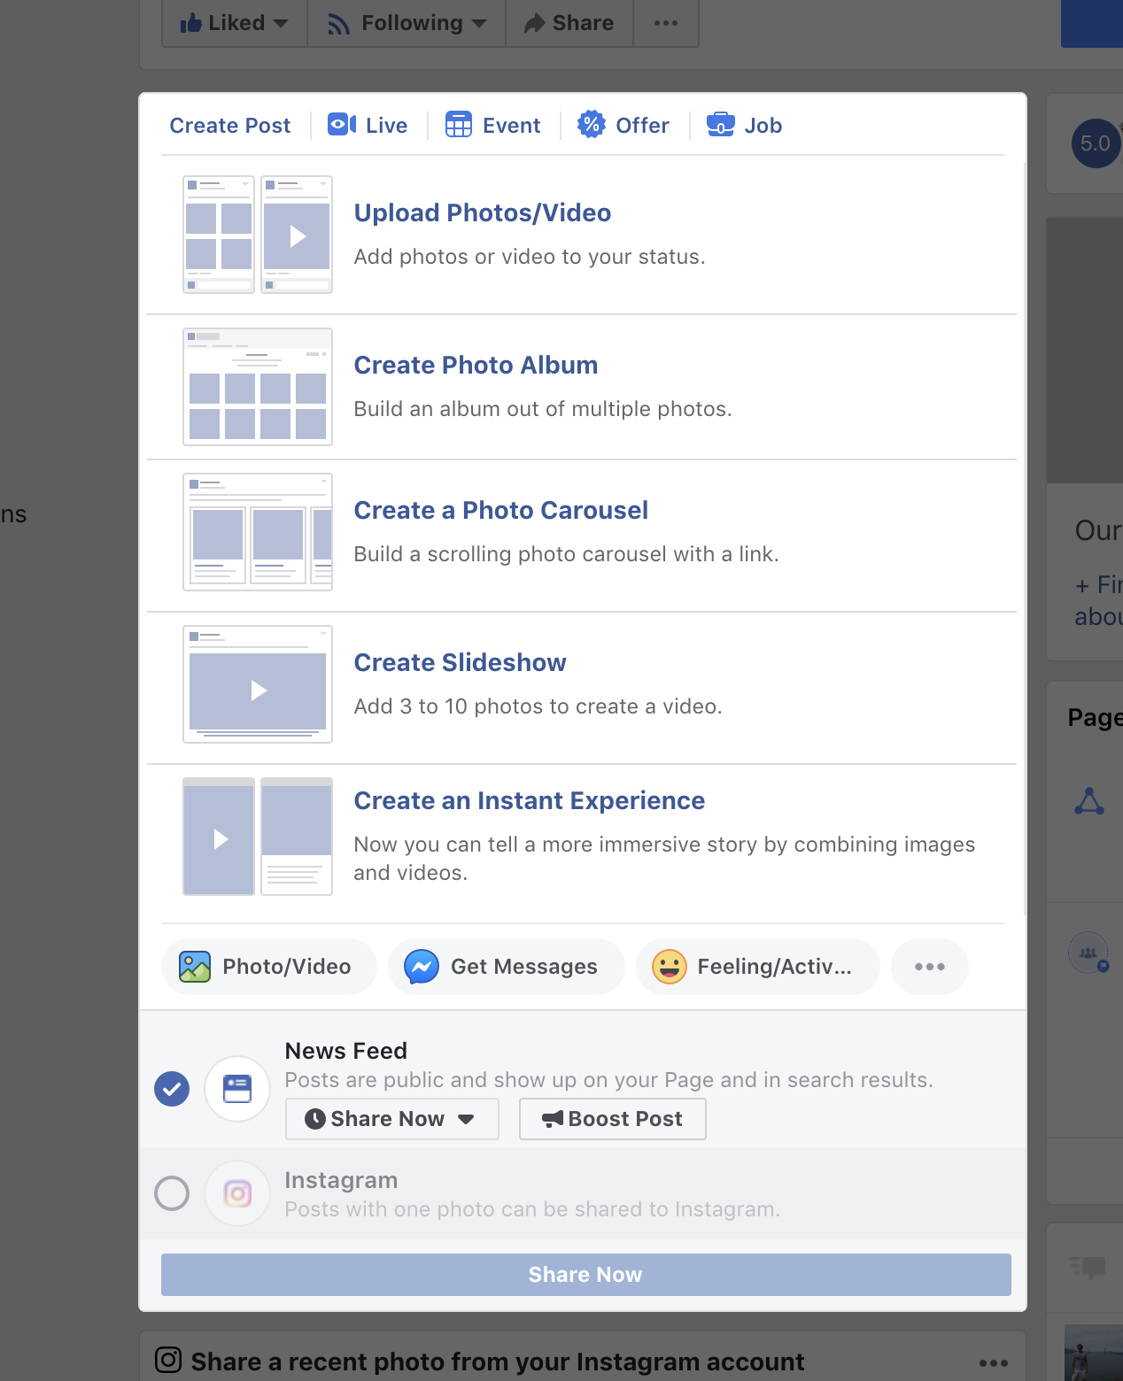
Task: Click the Photo/Video pill button
Action: 269,967
